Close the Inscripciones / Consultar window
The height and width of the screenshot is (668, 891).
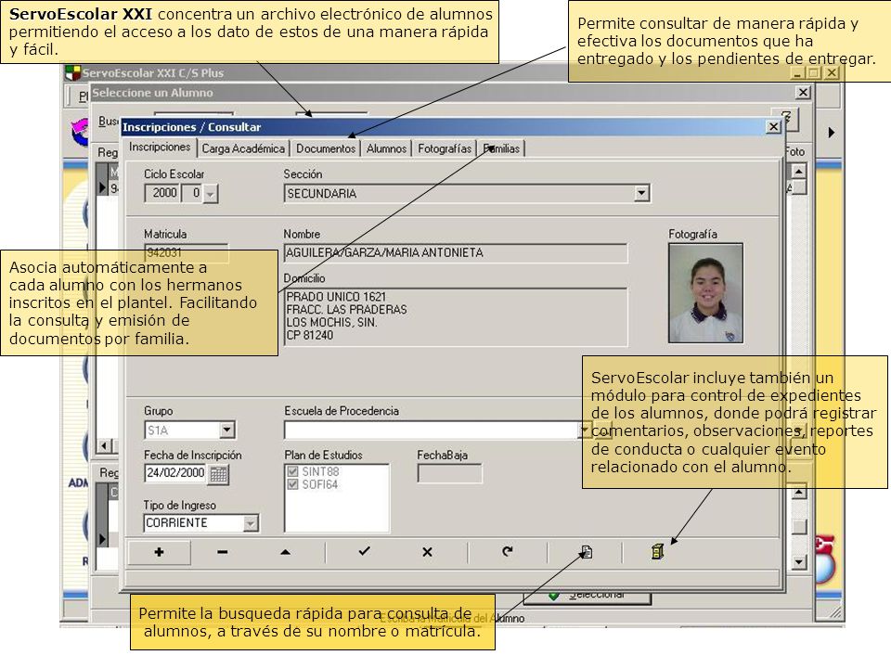coord(773,127)
